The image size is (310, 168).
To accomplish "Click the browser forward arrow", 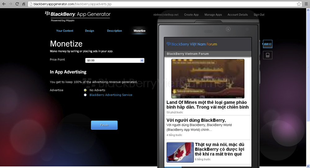I will point(11,4).
